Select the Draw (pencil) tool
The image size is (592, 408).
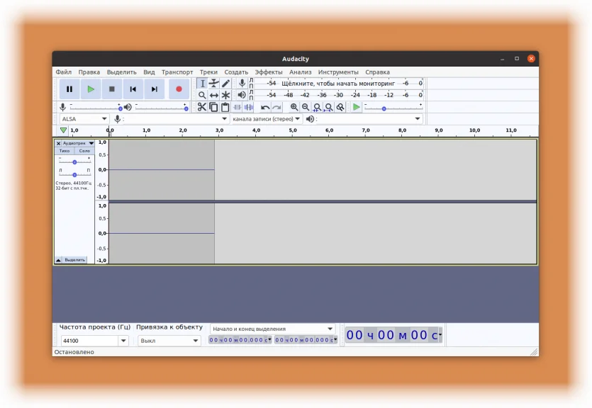tap(225, 84)
